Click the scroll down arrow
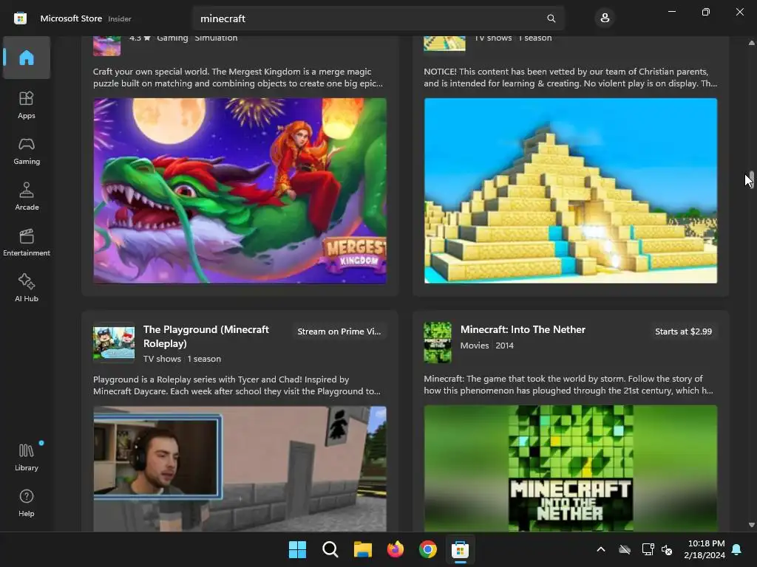Image resolution: width=757 pixels, height=567 pixels. click(x=752, y=525)
